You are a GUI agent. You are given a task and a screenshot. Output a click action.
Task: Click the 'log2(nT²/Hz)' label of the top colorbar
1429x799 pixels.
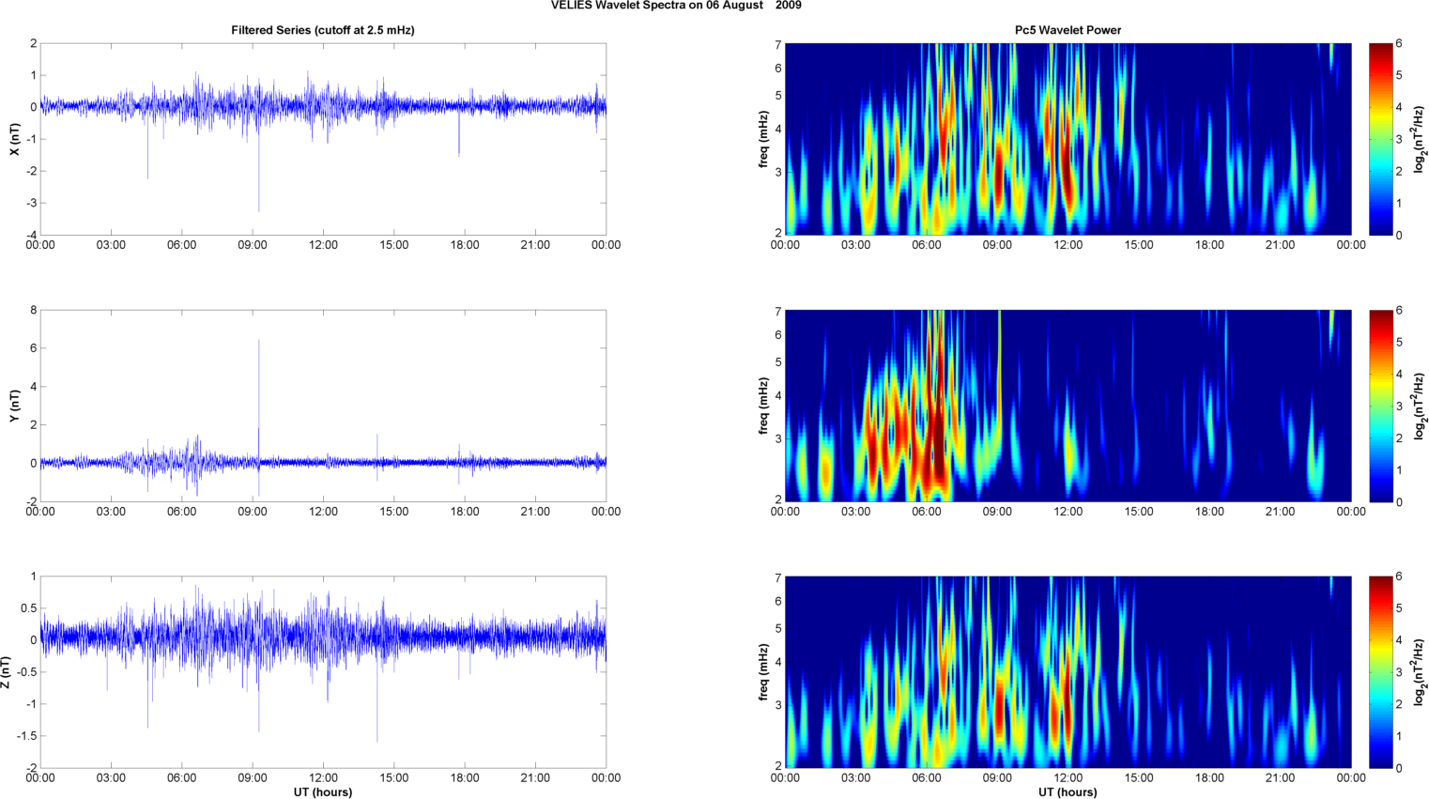pyautogui.click(x=1421, y=139)
